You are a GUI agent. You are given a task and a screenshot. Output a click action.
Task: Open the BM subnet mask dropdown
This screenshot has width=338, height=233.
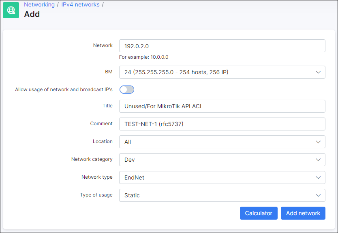(222, 72)
